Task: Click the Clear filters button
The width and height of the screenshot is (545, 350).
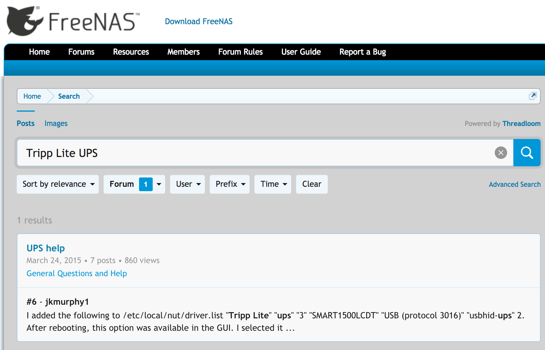Action: 312,184
